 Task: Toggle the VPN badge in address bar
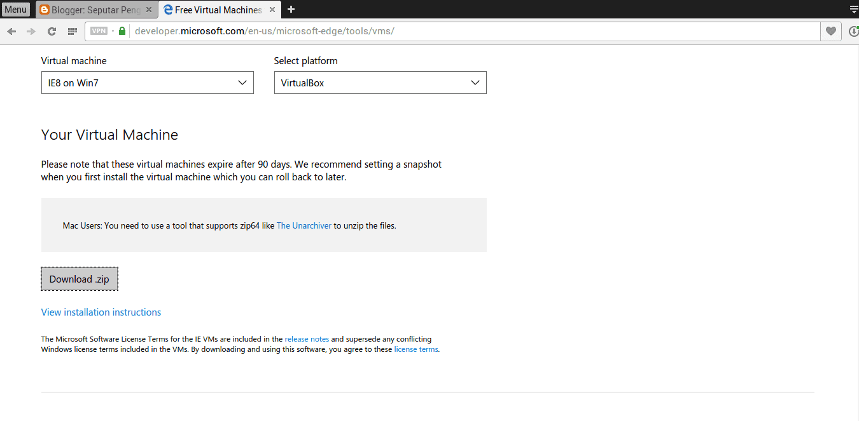pyautogui.click(x=99, y=31)
